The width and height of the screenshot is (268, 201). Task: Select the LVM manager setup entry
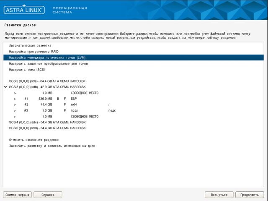[47, 57]
